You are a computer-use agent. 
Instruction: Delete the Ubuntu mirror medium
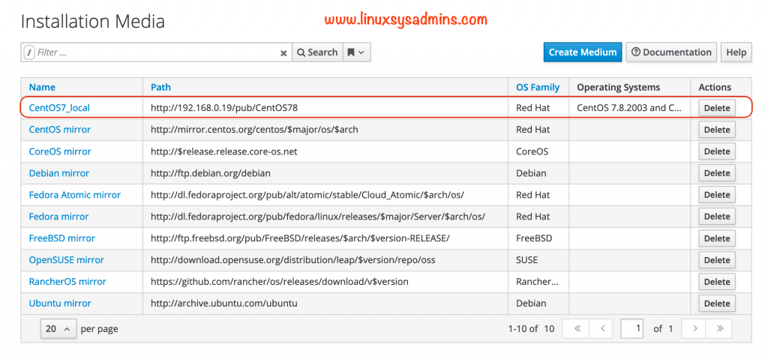(716, 304)
